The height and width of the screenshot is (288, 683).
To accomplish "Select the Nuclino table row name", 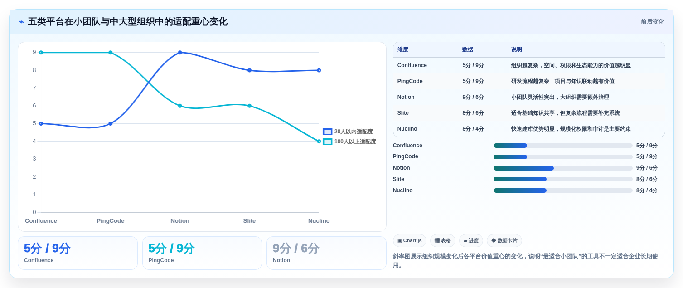I will [407, 129].
